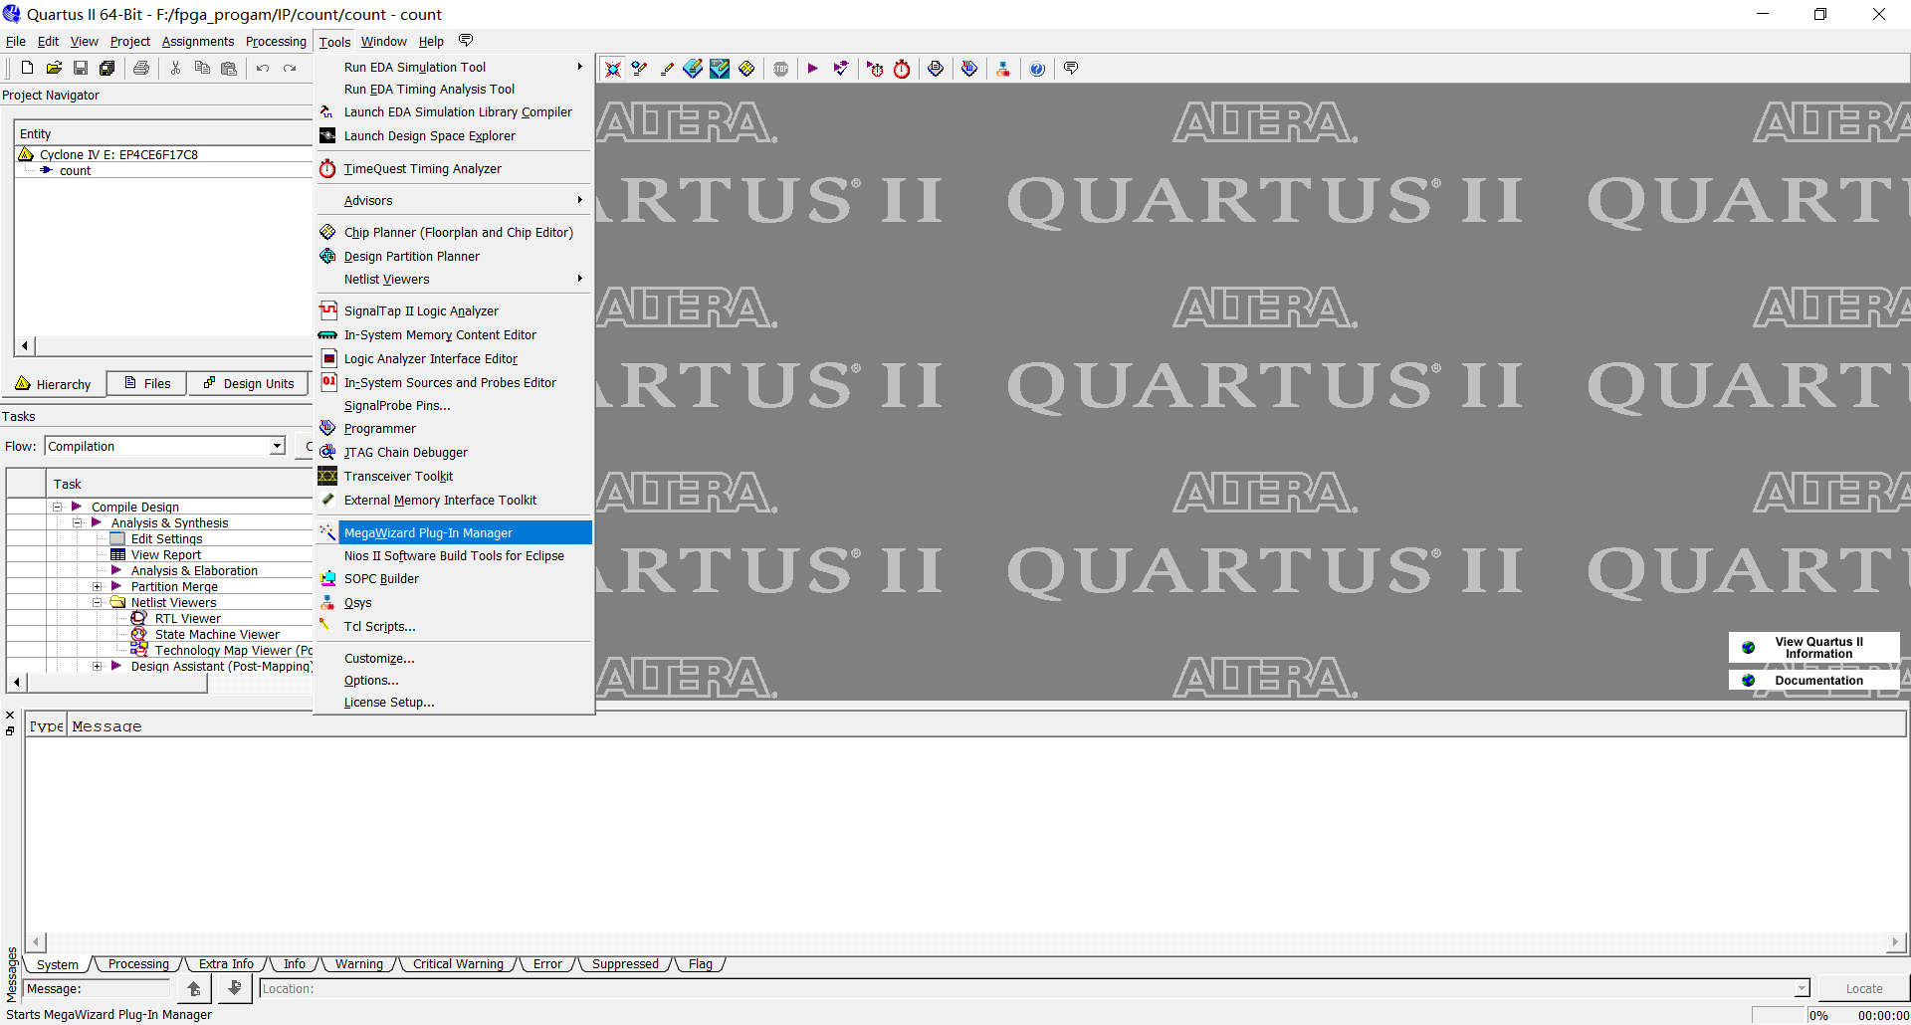The height and width of the screenshot is (1025, 1911).
Task: Click View Report in the Tasks tree
Action: point(165,554)
